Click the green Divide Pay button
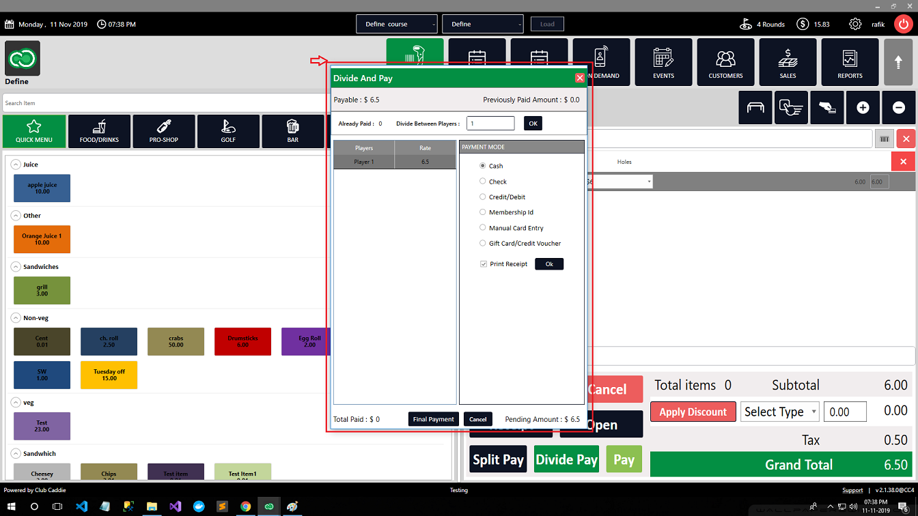 pyautogui.click(x=566, y=459)
